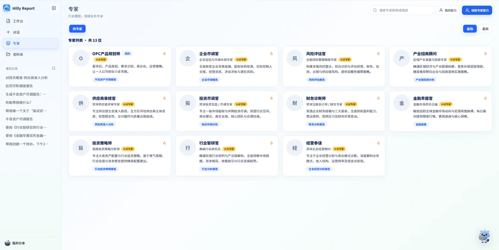Click the flame icon on 投资尽调官 card
Viewport: 499px width, 250px height.
[x=271, y=98]
